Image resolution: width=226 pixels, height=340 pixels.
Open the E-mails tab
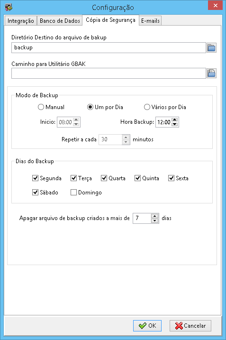point(150,21)
